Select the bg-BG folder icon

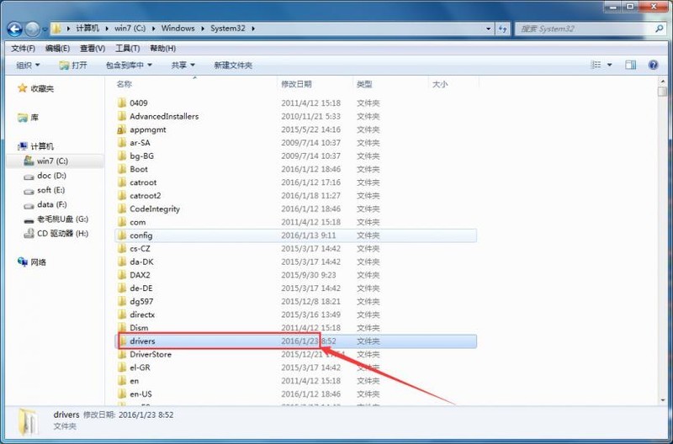tap(122, 156)
